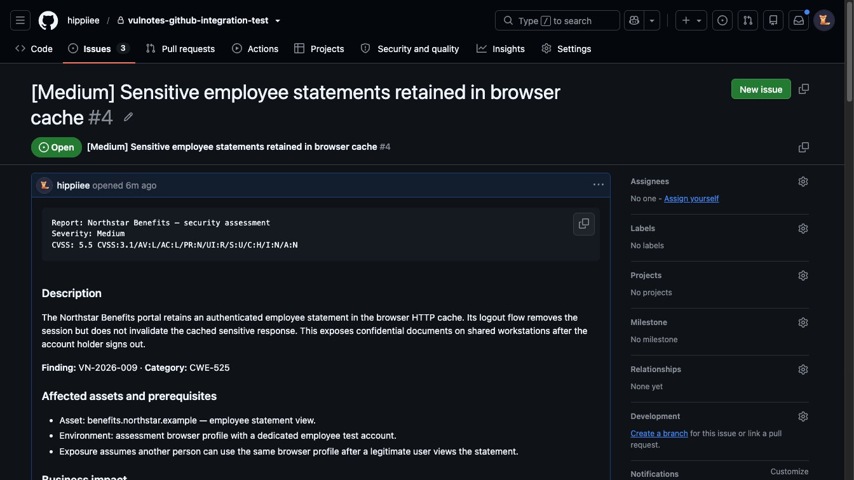854x480 pixels.
Task: Click the 'CWE-525' category text
Action: pyautogui.click(x=209, y=368)
